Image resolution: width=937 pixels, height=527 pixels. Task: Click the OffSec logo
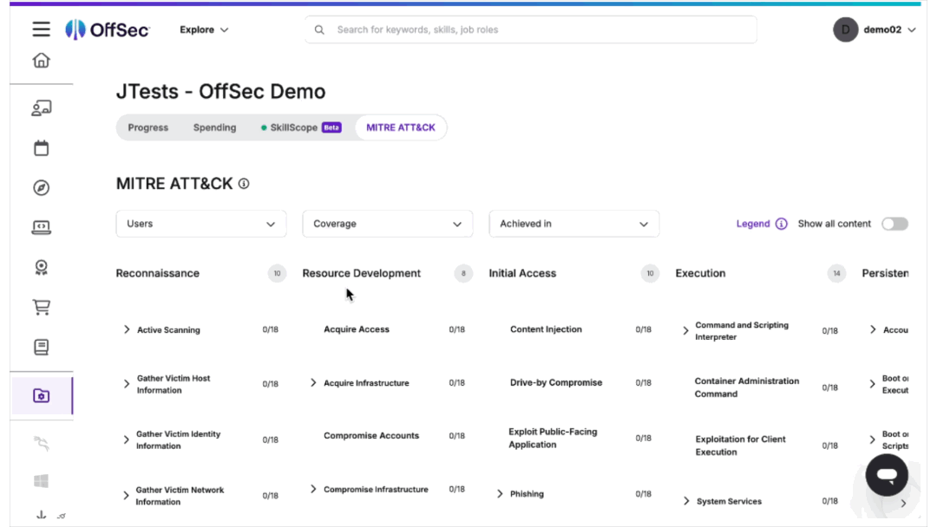(x=108, y=29)
